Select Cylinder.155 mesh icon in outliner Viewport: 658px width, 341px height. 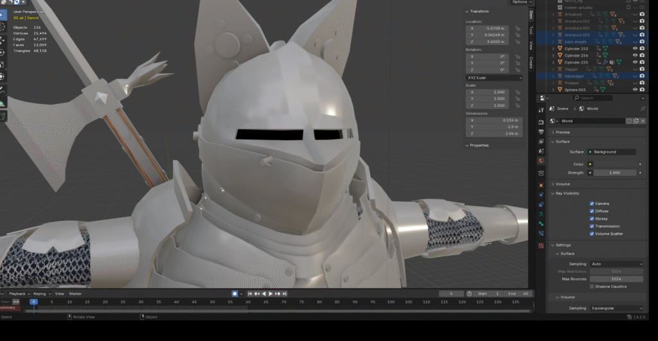tap(559, 62)
